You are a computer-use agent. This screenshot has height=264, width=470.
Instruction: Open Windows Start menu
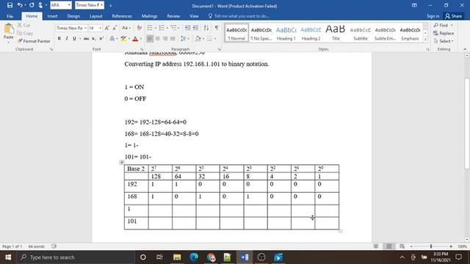[8, 257]
